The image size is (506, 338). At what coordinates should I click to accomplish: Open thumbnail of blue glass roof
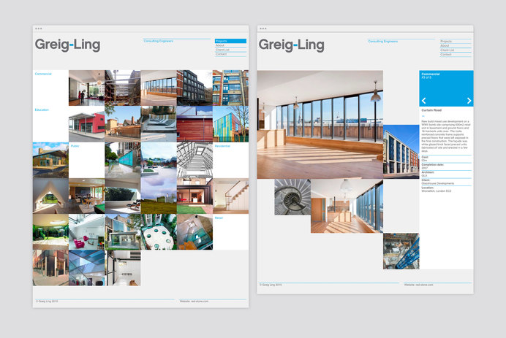86,268
